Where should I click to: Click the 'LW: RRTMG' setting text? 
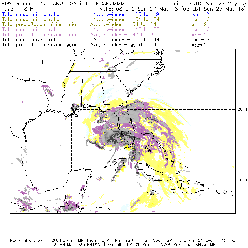(x=62, y=245)
